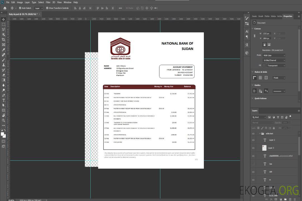Select the Blur tool
Screen dimensions: 302x201
point(3,85)
